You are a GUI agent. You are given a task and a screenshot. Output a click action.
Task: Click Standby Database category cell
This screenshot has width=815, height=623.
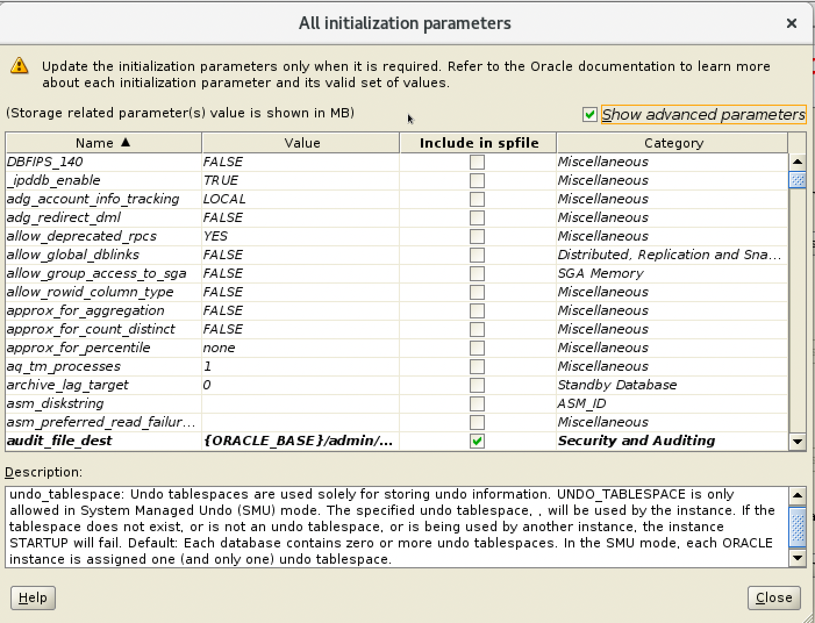672,385
